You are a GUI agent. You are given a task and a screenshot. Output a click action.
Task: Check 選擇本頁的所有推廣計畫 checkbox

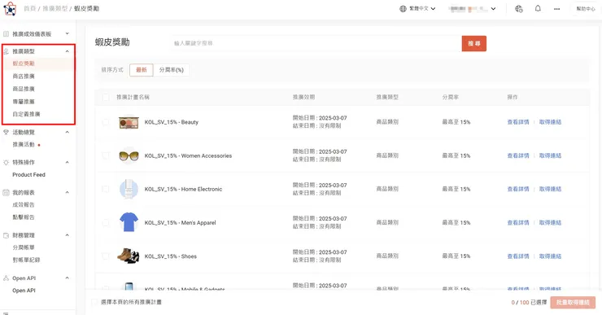[x=94, y=302]
